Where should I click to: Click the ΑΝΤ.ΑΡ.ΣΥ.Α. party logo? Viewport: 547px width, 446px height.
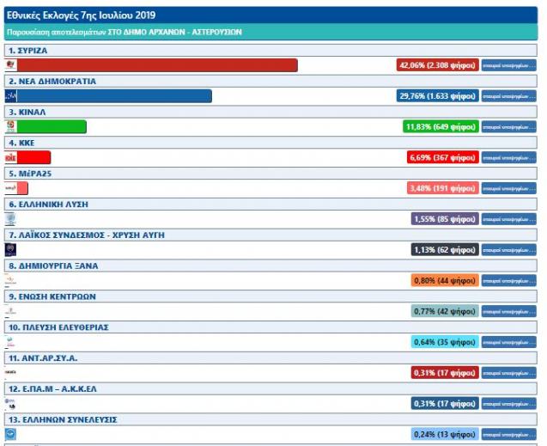(11, 372)
